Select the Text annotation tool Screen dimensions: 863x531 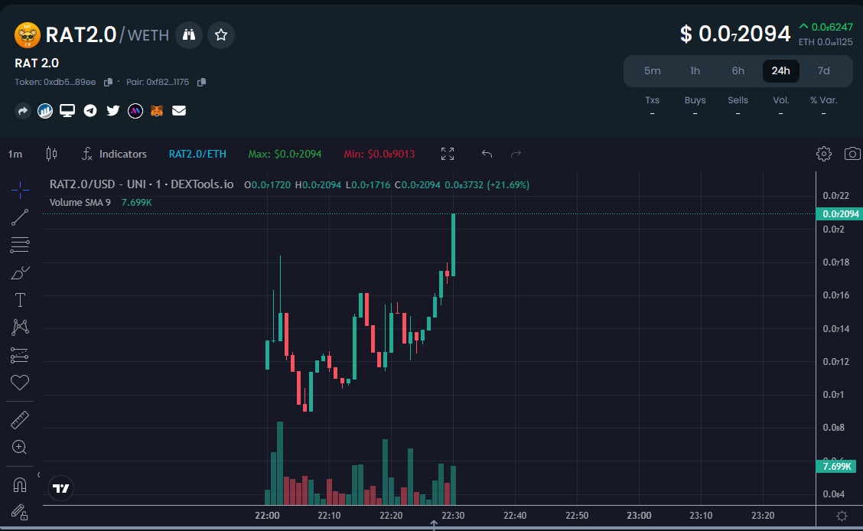[x=20, y=300]
